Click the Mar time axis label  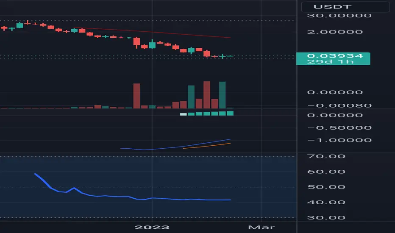(261, 227)
